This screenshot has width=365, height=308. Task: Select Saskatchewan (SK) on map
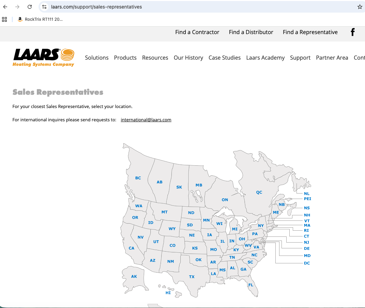point(179,187)
